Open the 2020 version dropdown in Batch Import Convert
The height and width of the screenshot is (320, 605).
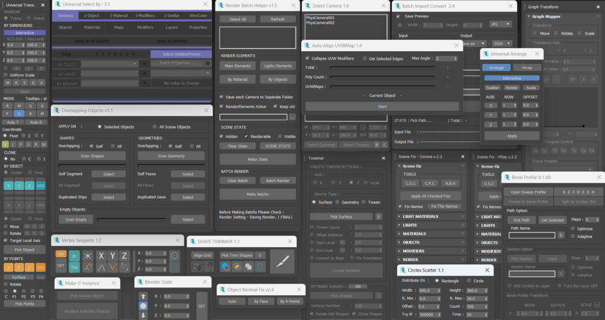click(x=501, y=43)
